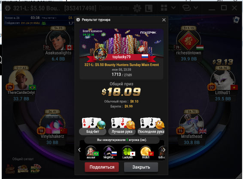The image size is (243, 179).
Task: Click the LuckyMi knocked-out player avatar
Action: point(128,152)
